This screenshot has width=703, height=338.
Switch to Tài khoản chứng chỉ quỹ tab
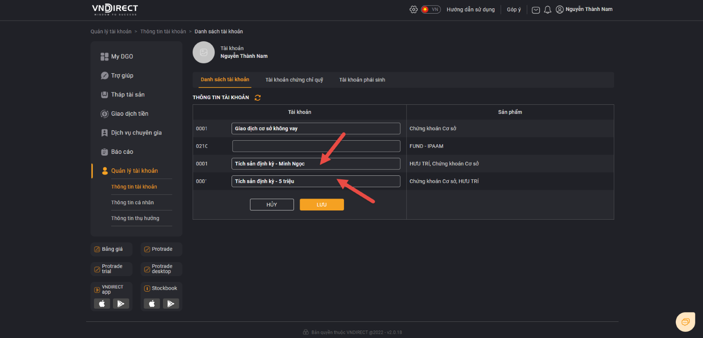(294, 80)
